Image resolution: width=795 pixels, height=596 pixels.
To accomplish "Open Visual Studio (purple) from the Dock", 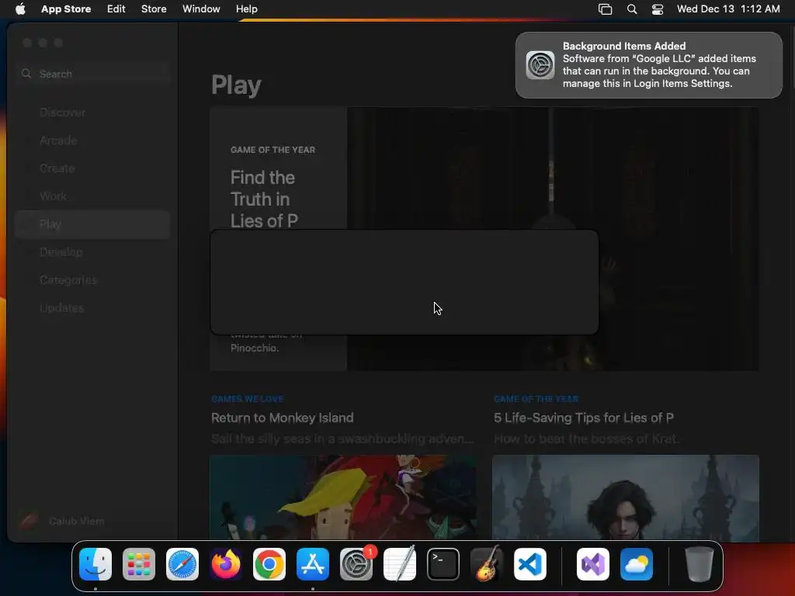I will pos(593,564).
